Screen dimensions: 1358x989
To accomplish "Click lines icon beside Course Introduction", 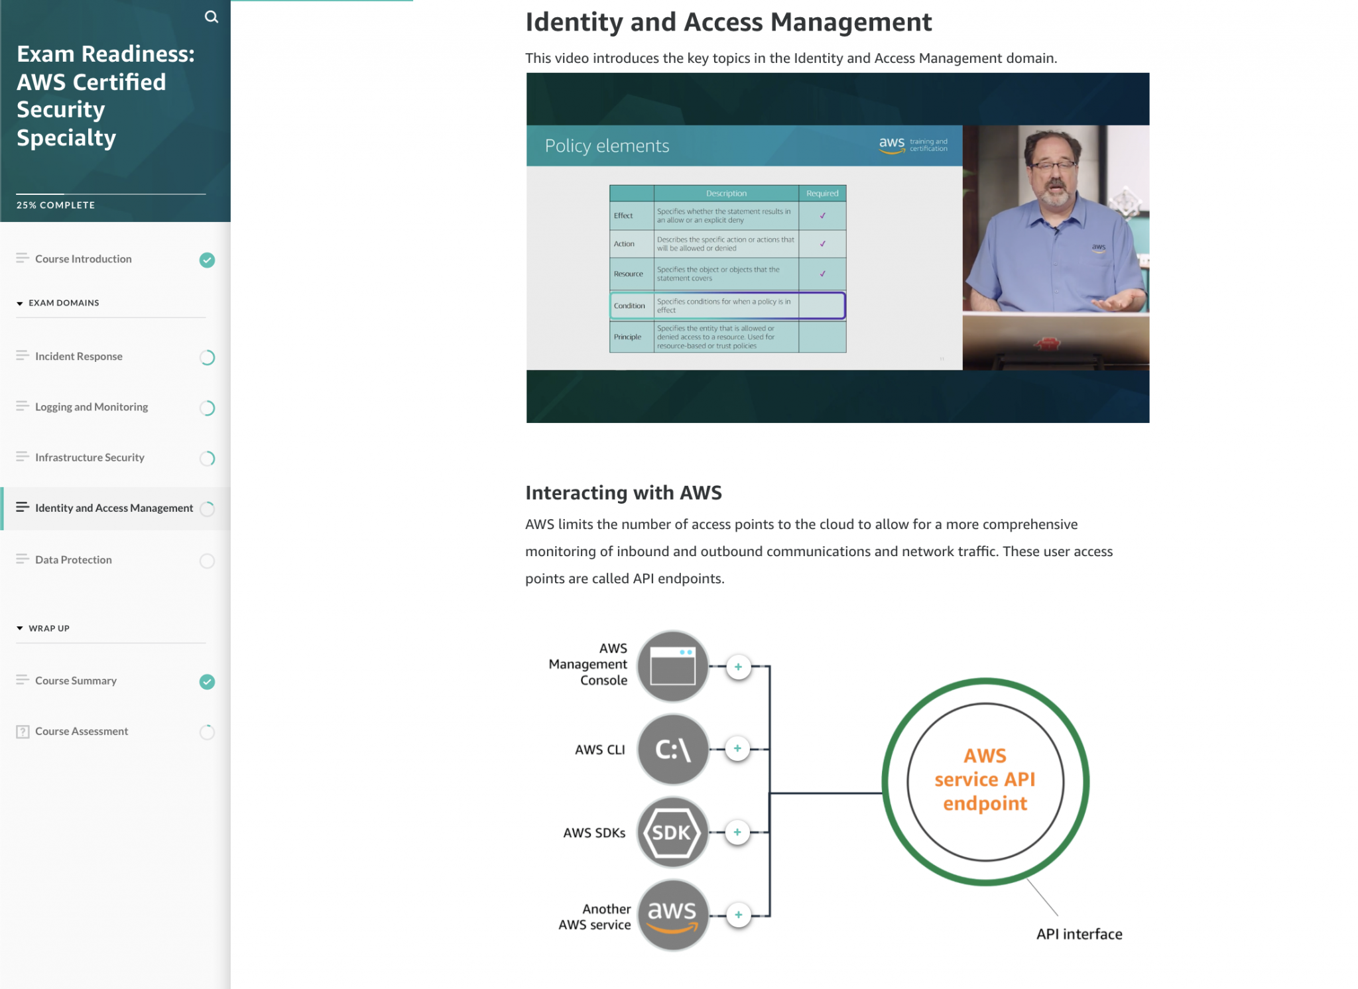I will tap(23, 258).
